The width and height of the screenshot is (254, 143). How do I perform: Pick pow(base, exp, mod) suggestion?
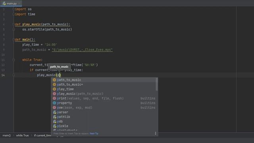click(x=104, y=108)
